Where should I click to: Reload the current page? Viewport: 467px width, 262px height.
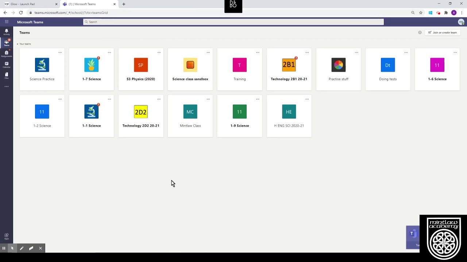click(21, 12)
